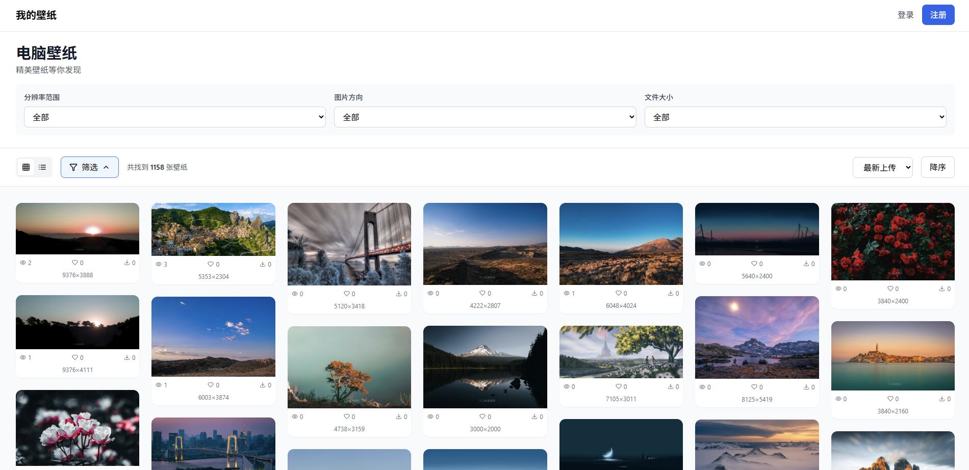Open the city bridge night wallpaper

[213, 443]
